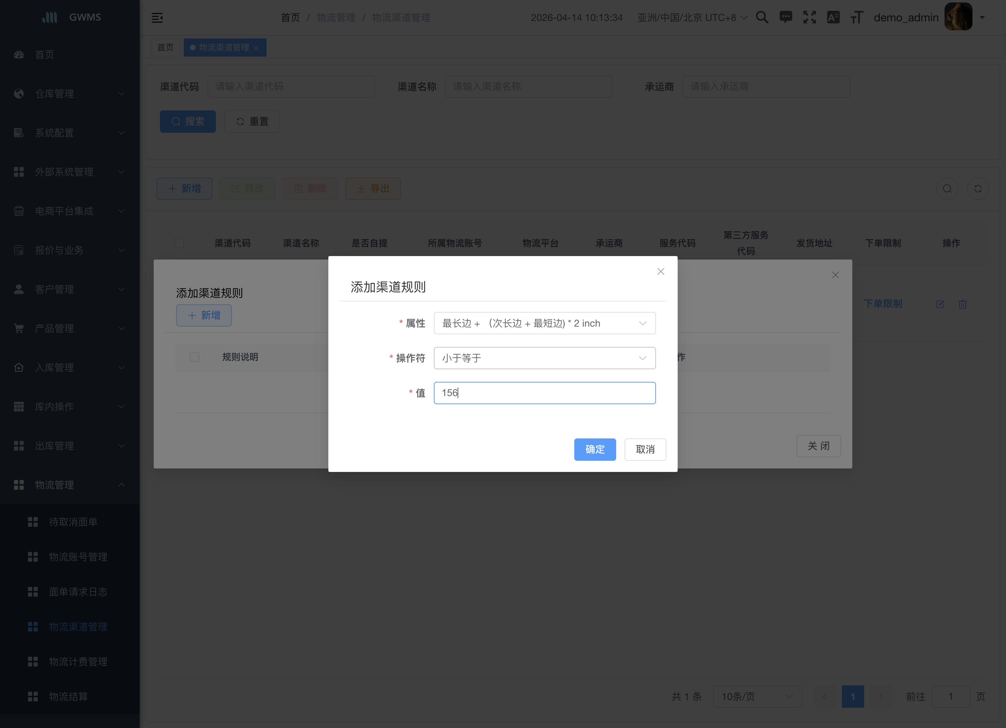
Task: Click the 新增 button in main toolbar
Action: 184,189
